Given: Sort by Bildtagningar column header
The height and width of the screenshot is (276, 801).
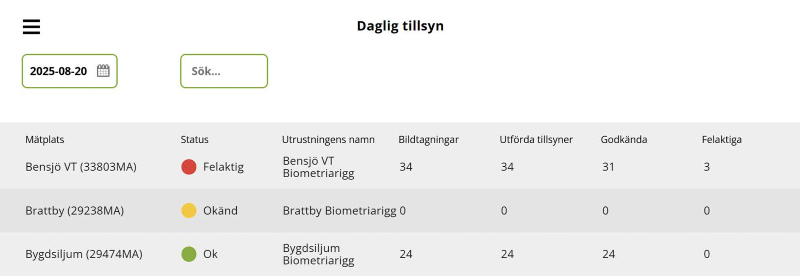Looking at the screenshot, I should pos(428,139).
